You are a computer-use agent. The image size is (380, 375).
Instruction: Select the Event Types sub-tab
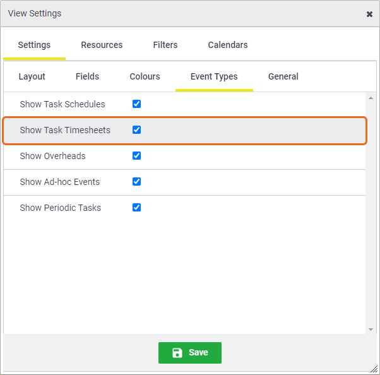click(x=214, y=76)
